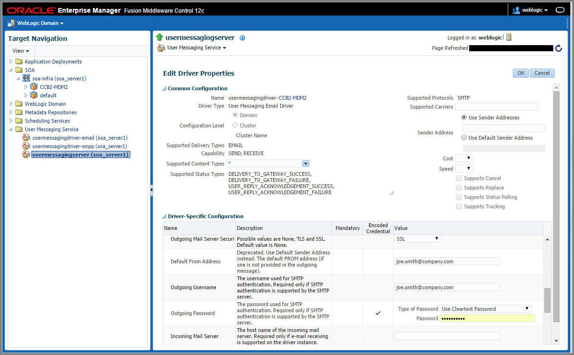
Task: Click the info icon beside usermessagingserver
Action: pyautogui.click(x=243, y=38)
